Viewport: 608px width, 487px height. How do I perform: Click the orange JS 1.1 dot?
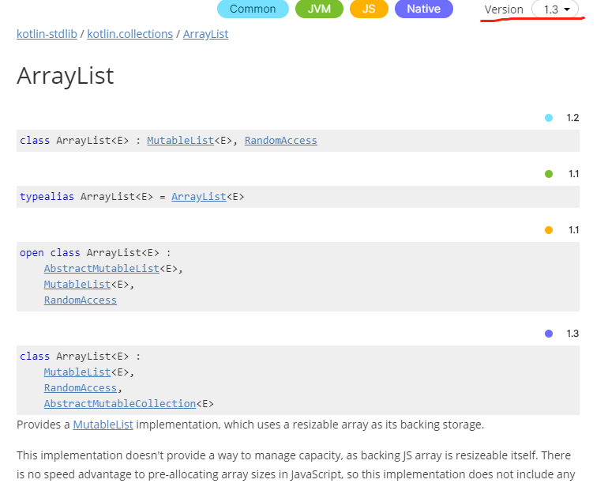click(x=549, y=230)
